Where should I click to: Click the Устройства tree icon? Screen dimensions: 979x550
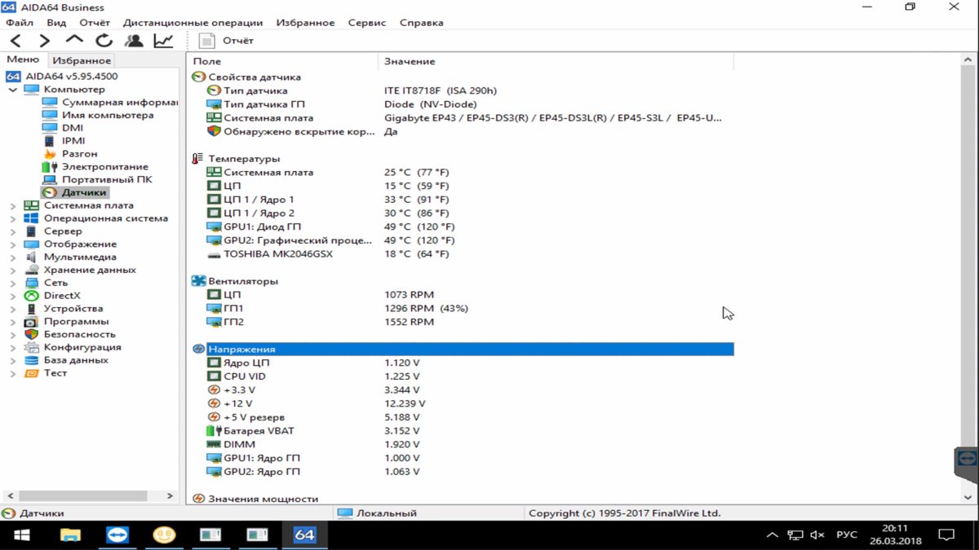31,309
